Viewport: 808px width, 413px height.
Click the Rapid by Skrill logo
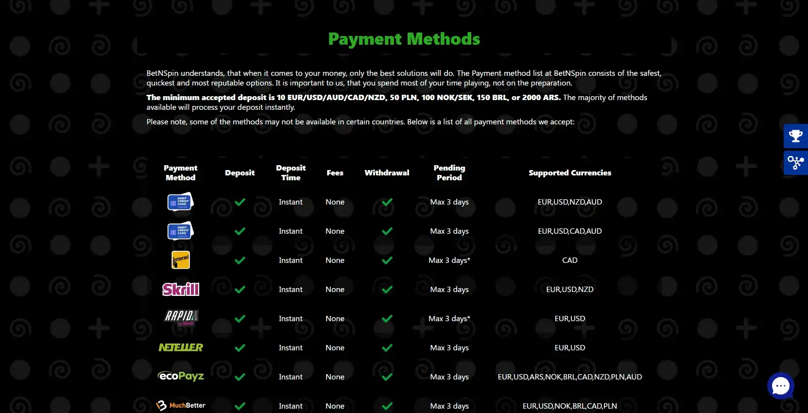[181, 317]
